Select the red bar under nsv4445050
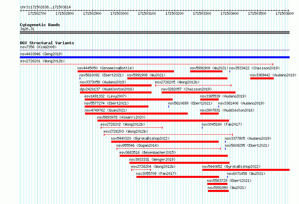The image size is (299, 204). pos(126,71)
